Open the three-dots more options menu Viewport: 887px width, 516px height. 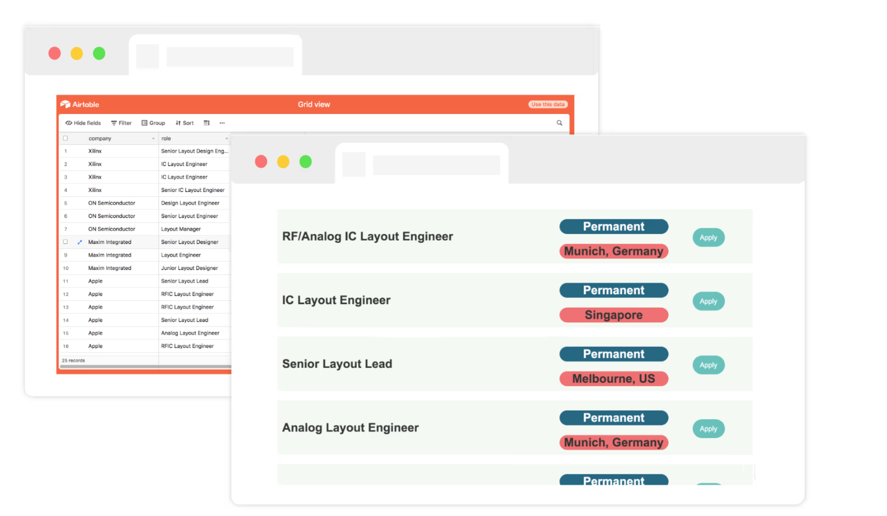click(x=222, y=123)
